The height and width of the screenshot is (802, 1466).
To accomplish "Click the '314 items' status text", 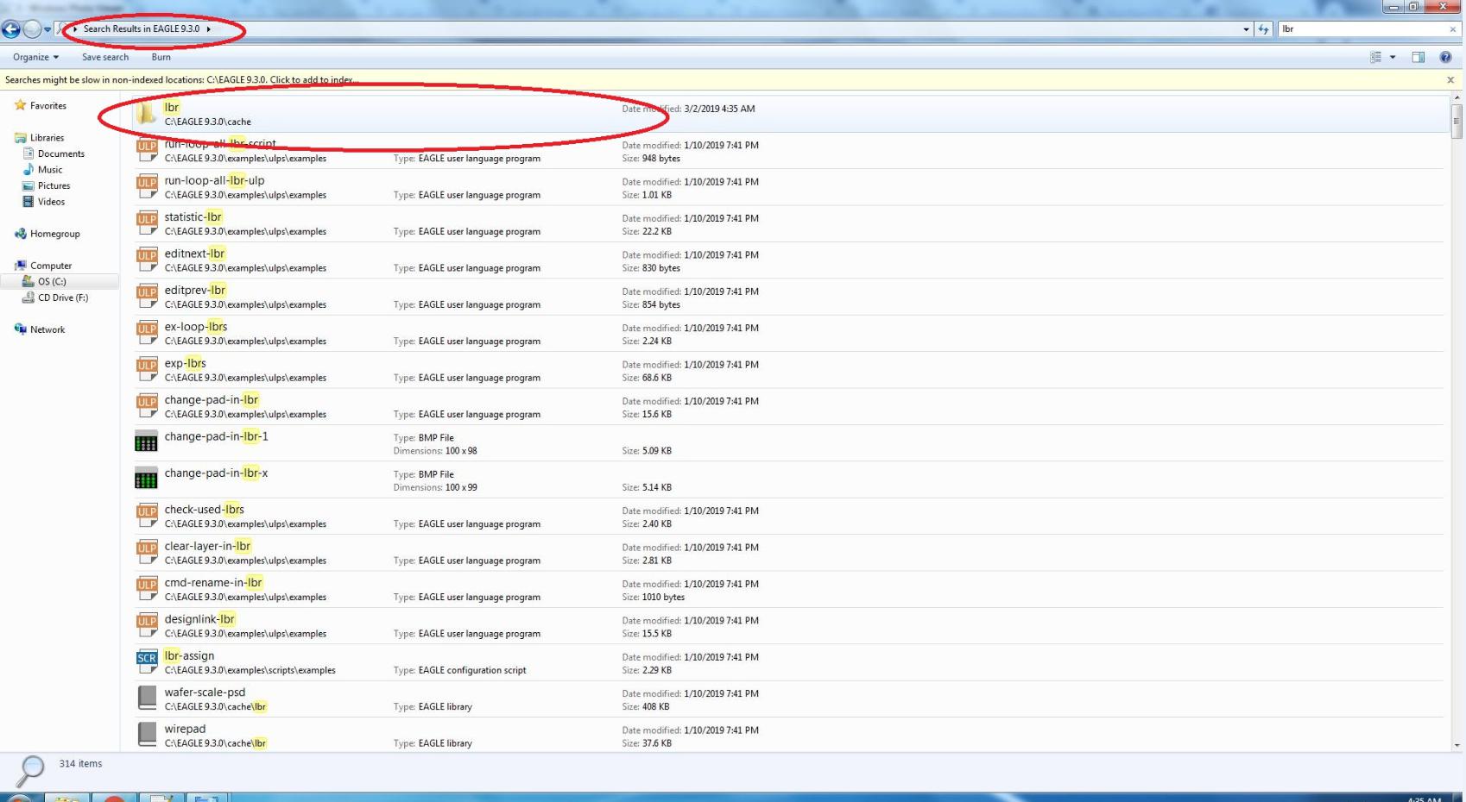I will (80, 764).
